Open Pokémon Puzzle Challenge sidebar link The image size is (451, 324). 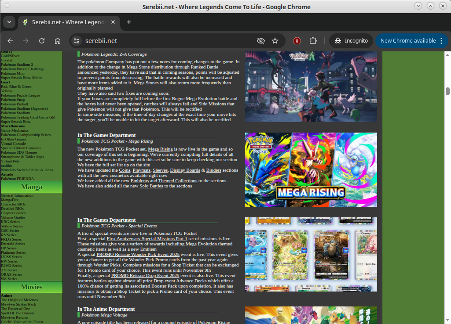[x=23, y=69]
